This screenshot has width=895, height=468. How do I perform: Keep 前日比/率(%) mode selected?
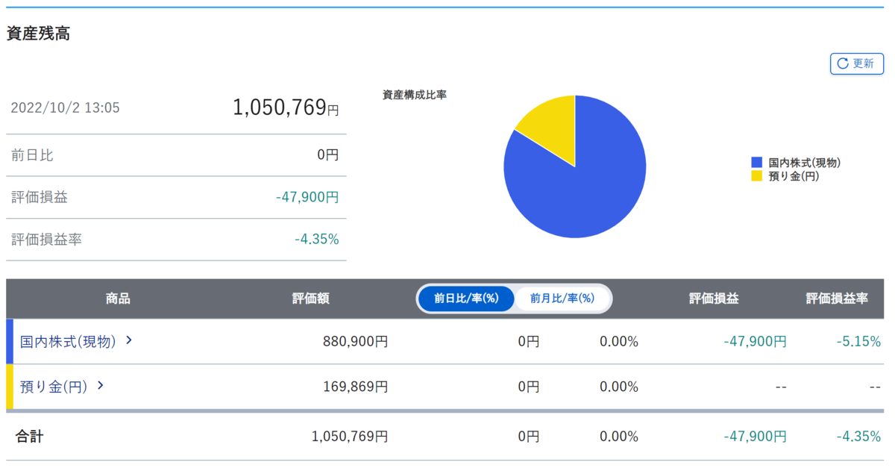pyautogui.click(x=465, y=299)
